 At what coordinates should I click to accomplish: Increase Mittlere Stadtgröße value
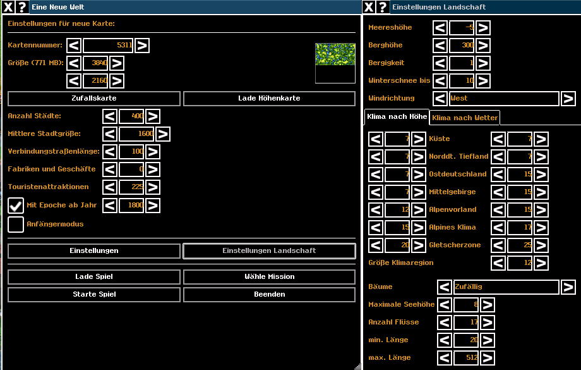pyautogui.click(x=163, y=134)
